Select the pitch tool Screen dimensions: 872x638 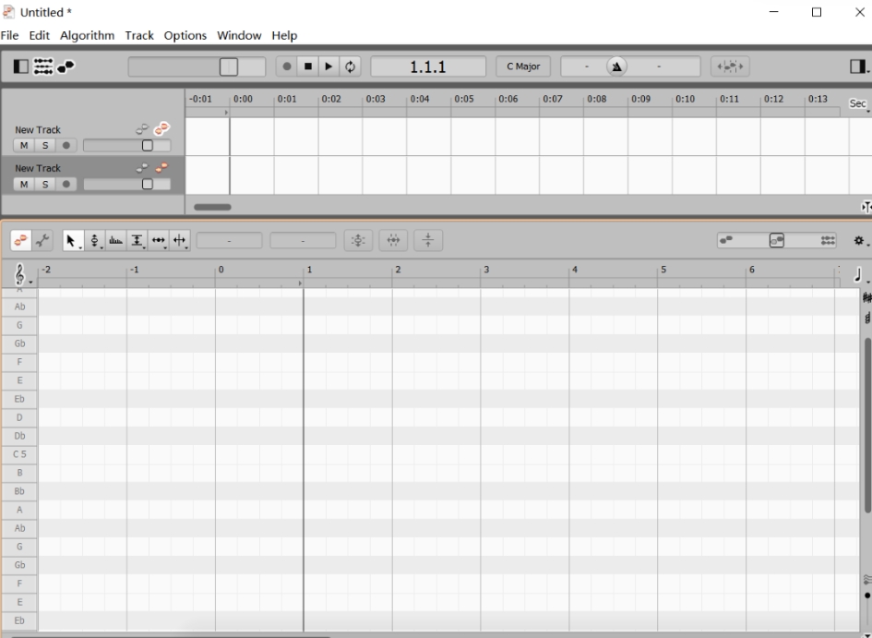pos(93,241)
